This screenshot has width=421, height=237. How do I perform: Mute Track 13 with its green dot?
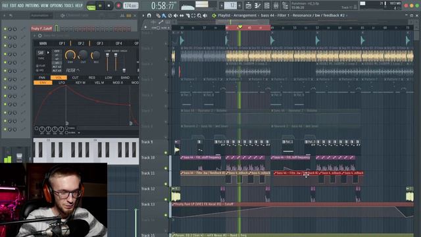166,215
